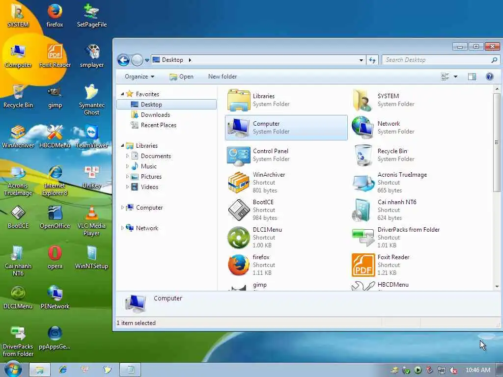Click the Explorer taskbar button
Screen dimensions: 503x377
pos(40,370)
